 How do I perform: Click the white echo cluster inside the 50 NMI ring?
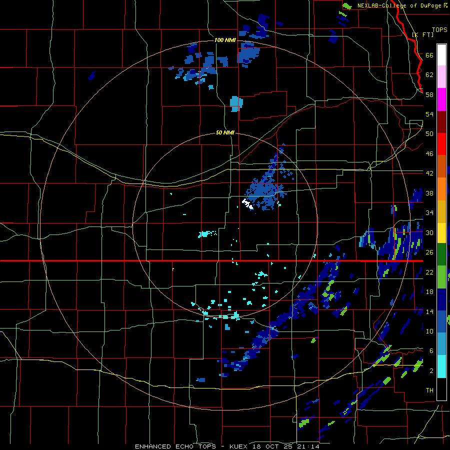pos(247,204)
